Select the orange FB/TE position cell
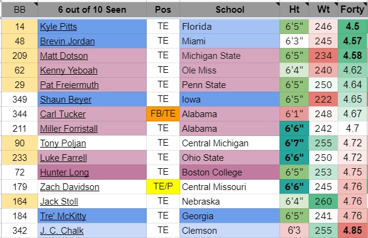The height and width of the screenshot is (238, 368). (x=163, y=114)
